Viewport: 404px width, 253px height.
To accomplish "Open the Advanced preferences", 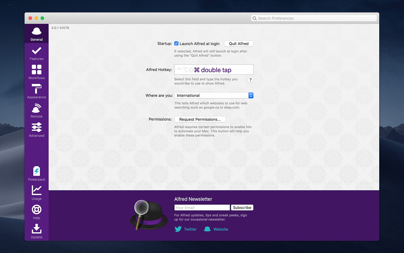I will pyautogui.click(x=36, y=130).
